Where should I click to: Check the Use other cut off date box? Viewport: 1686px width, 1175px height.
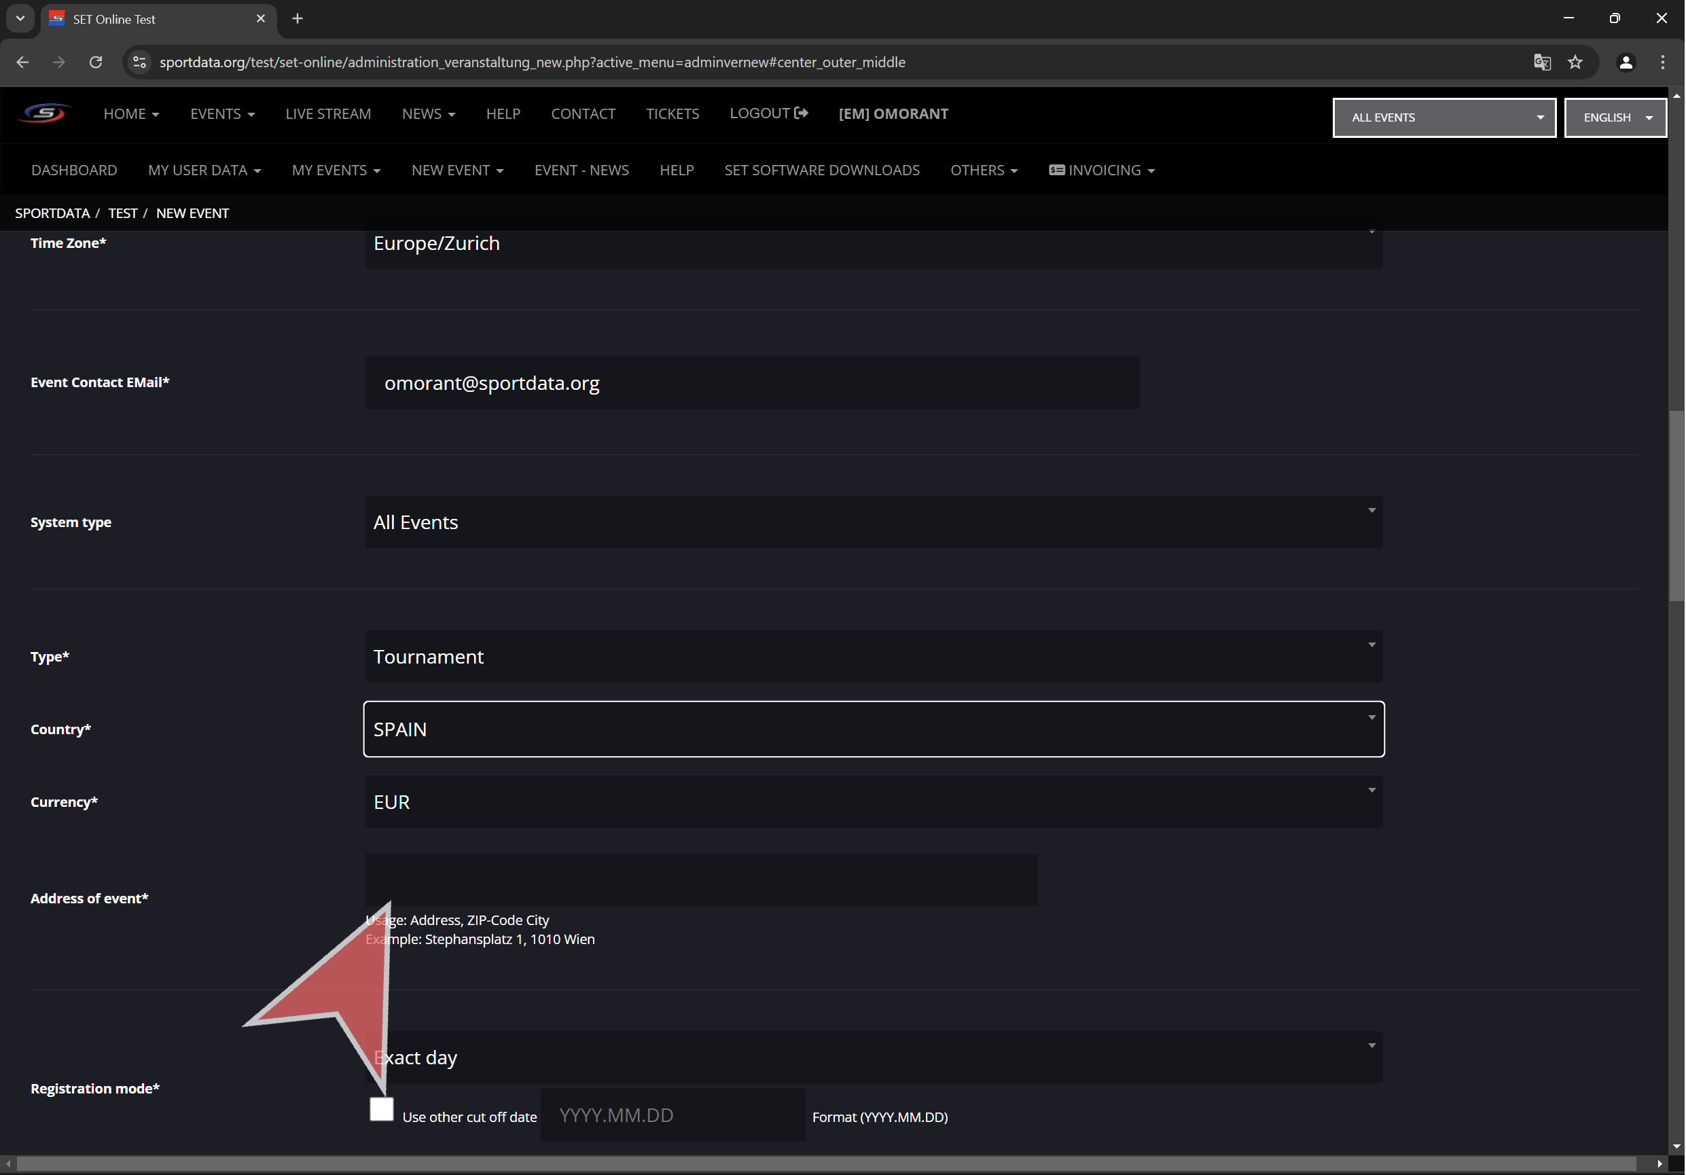tap(381, 1109)
